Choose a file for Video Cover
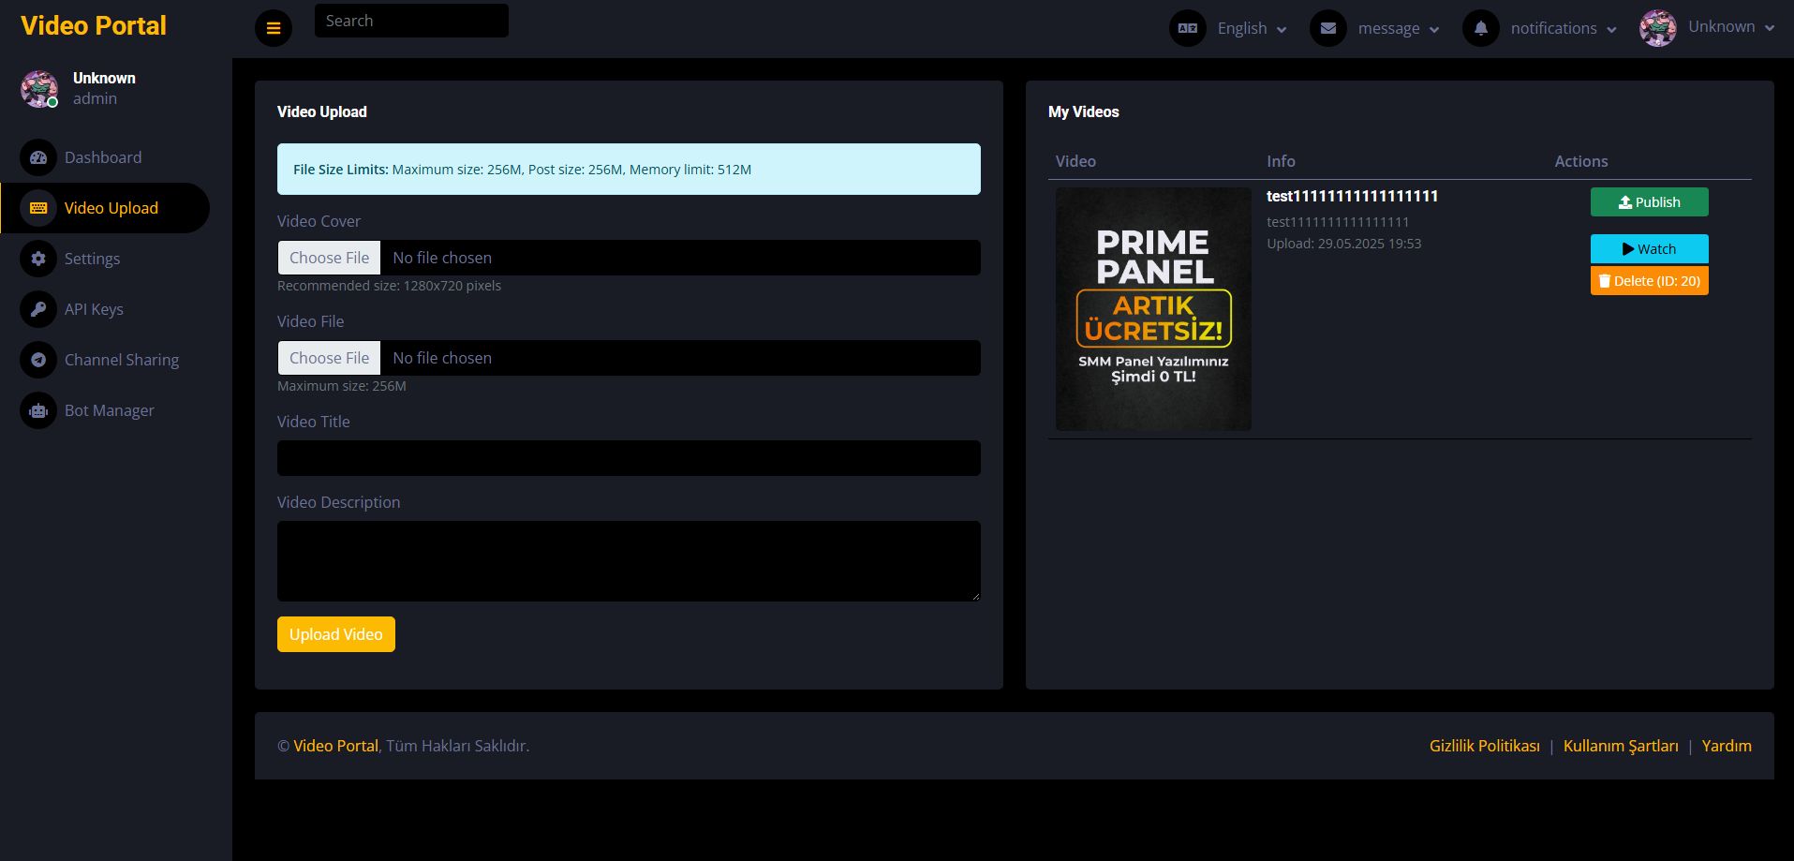The height and width of the screenshot is (861, 1794). (329, 258)
